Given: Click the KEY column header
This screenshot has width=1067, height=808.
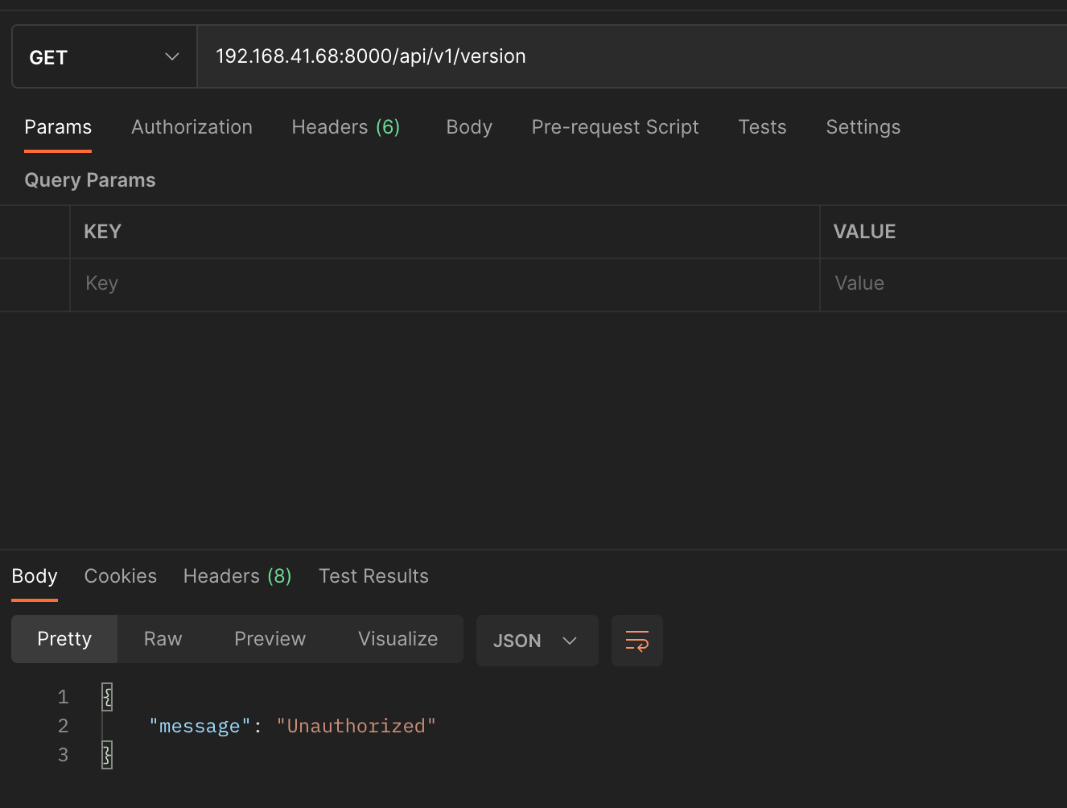Looking at the screenshot, I should (x=103, y=232).
